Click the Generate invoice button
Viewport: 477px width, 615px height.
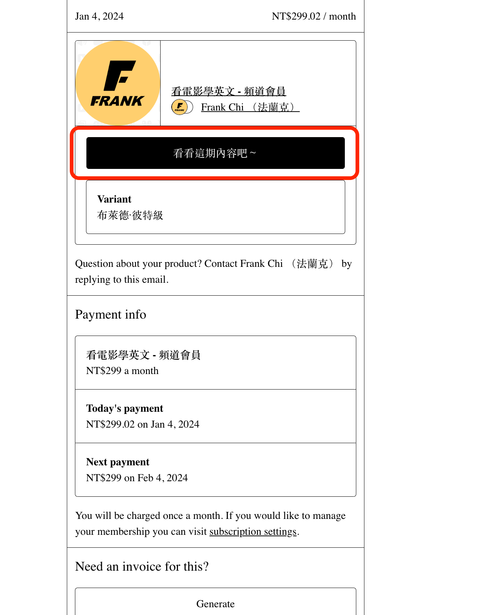coord(216,604)
